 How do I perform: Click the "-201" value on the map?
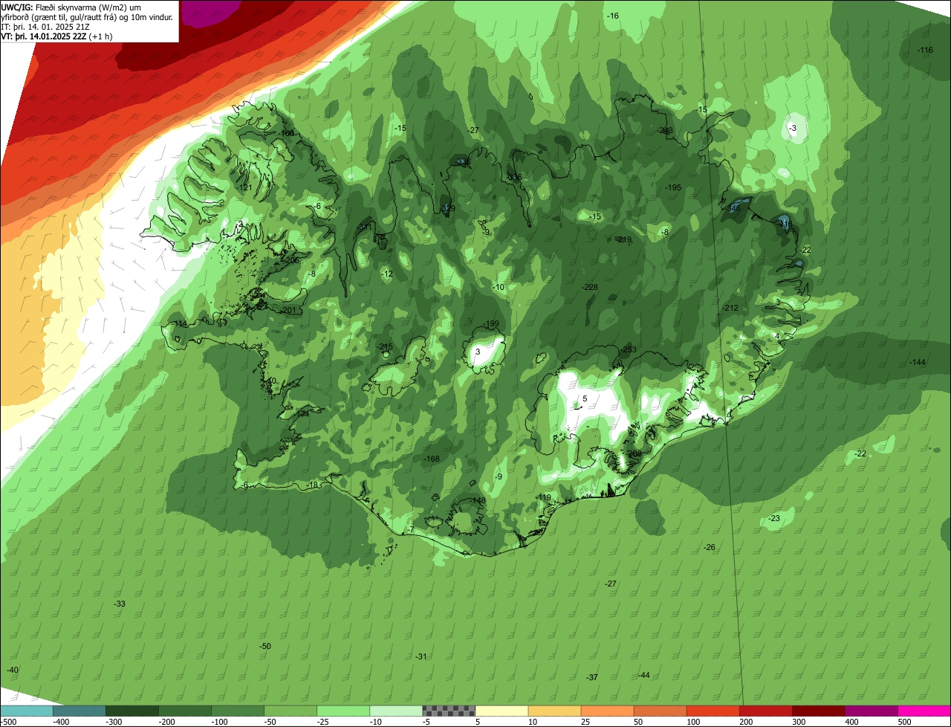point(288,310)
